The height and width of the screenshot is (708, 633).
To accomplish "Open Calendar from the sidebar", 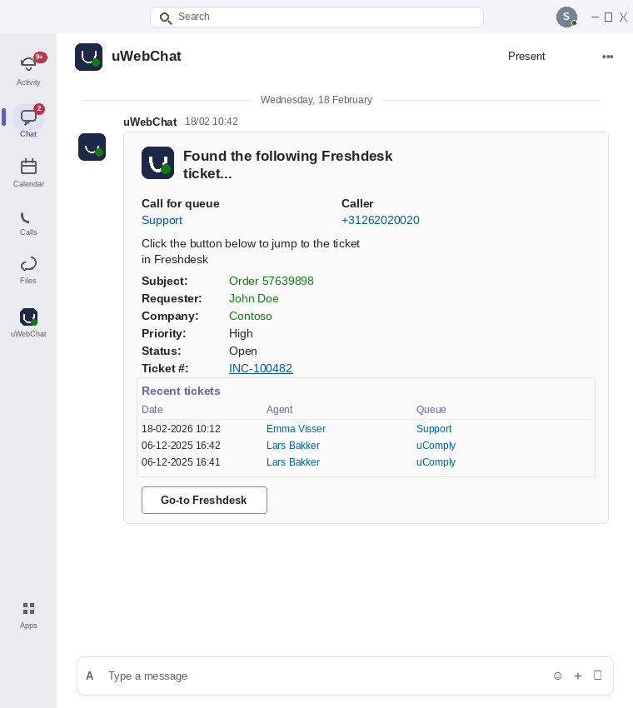I will (28, 172).
